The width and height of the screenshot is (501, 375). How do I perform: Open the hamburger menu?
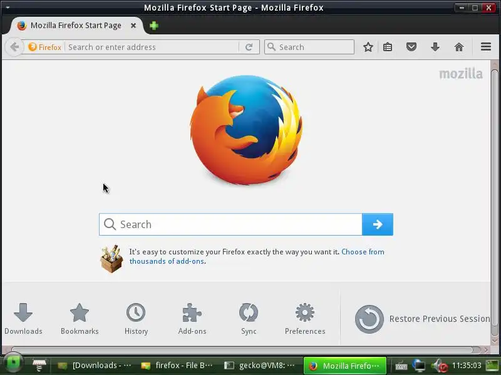pos(486,47)
